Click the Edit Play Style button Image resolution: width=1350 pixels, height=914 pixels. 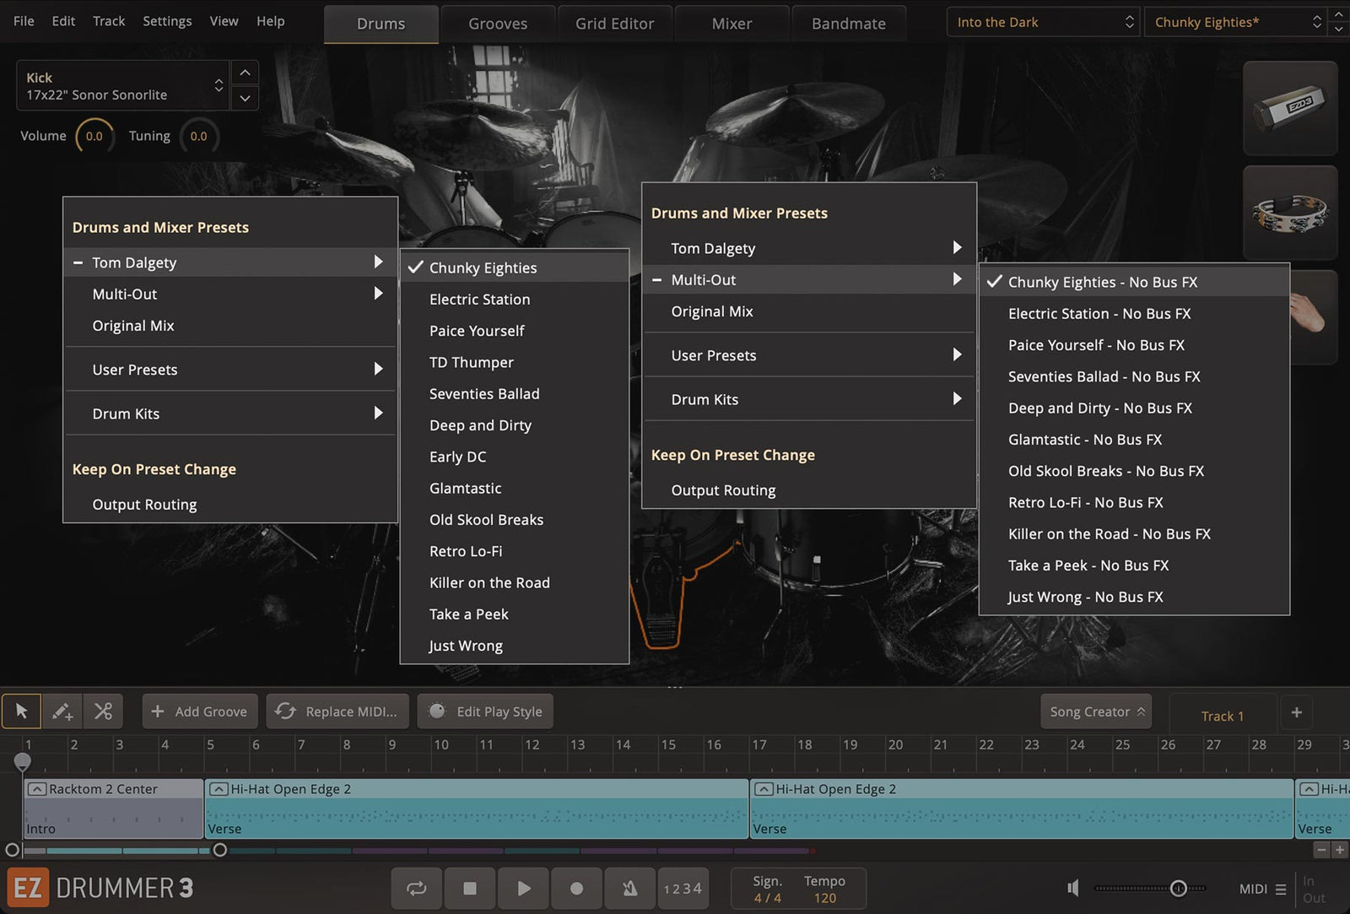(485, 711)
